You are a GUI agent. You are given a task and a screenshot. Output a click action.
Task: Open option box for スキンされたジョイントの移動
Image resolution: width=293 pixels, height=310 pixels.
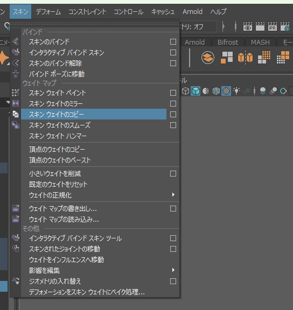(173, 249)
